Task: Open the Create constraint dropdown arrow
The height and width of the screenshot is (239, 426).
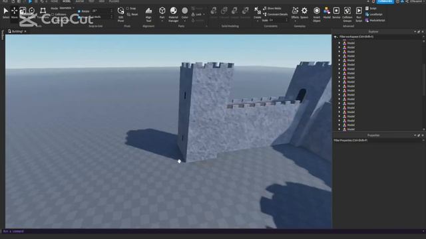Action: (258, 21)
